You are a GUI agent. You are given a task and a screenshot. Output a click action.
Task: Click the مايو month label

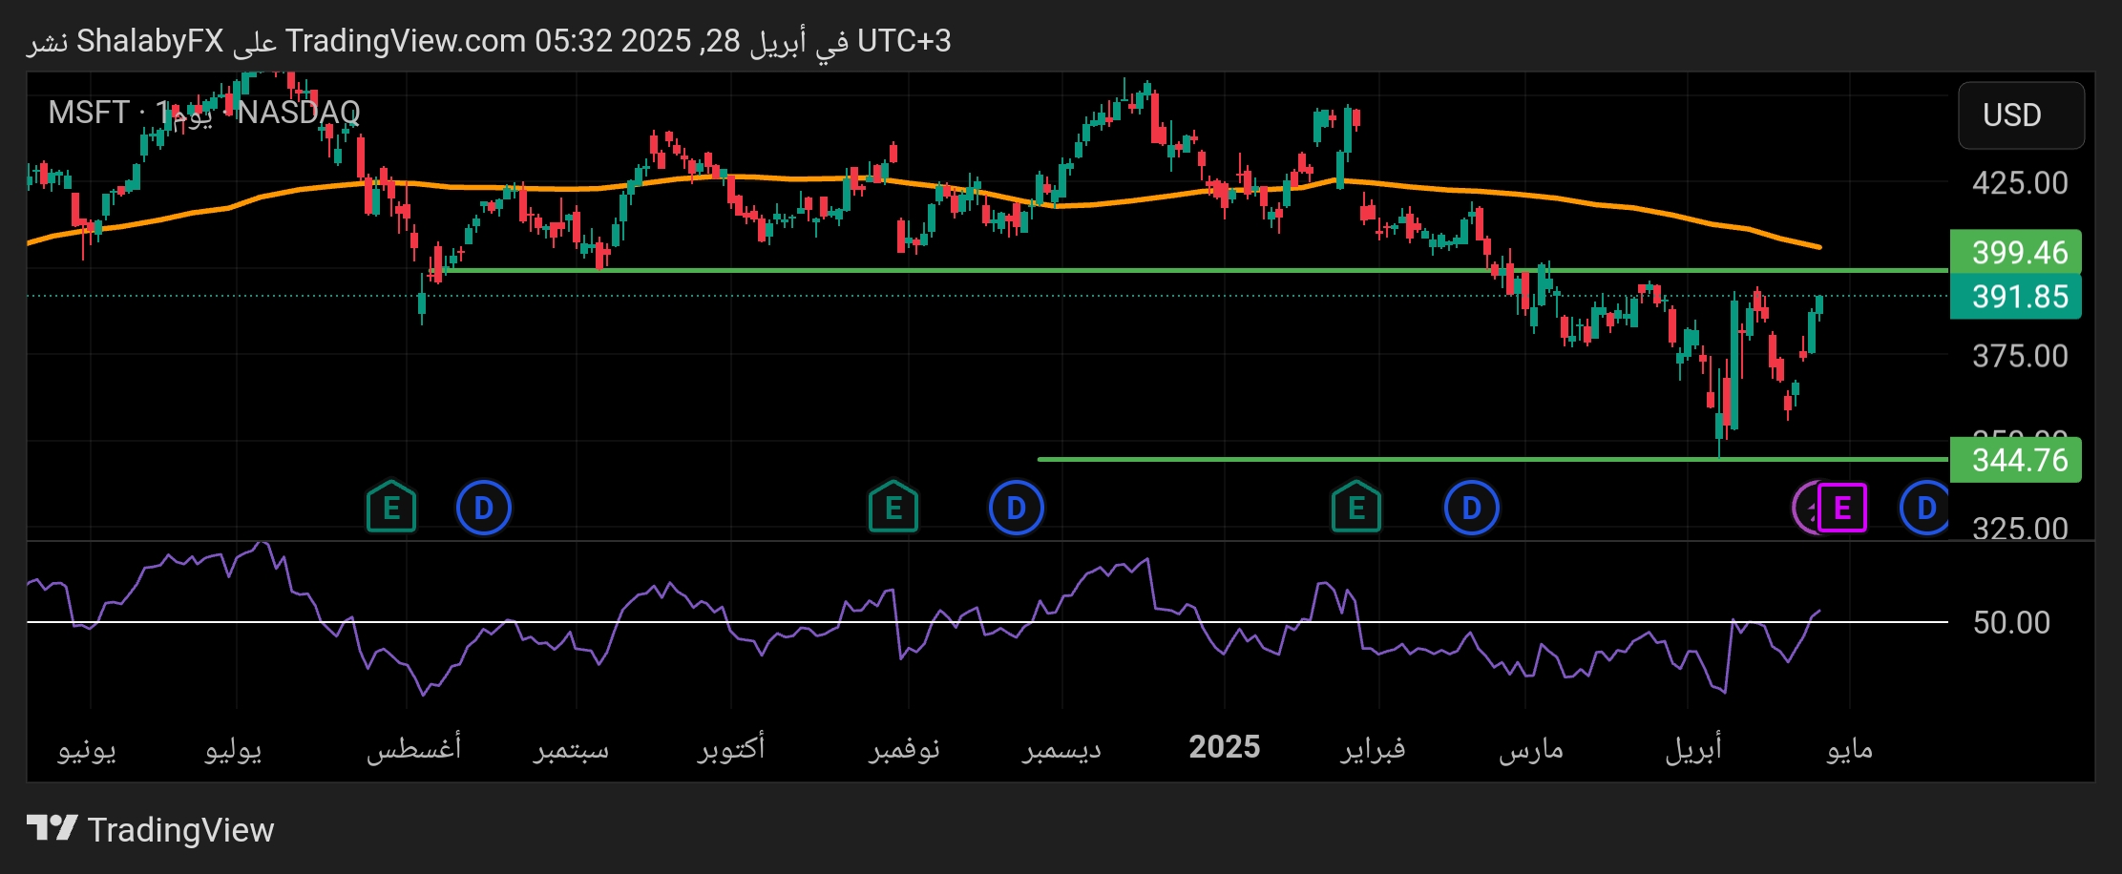point(1850,749)
